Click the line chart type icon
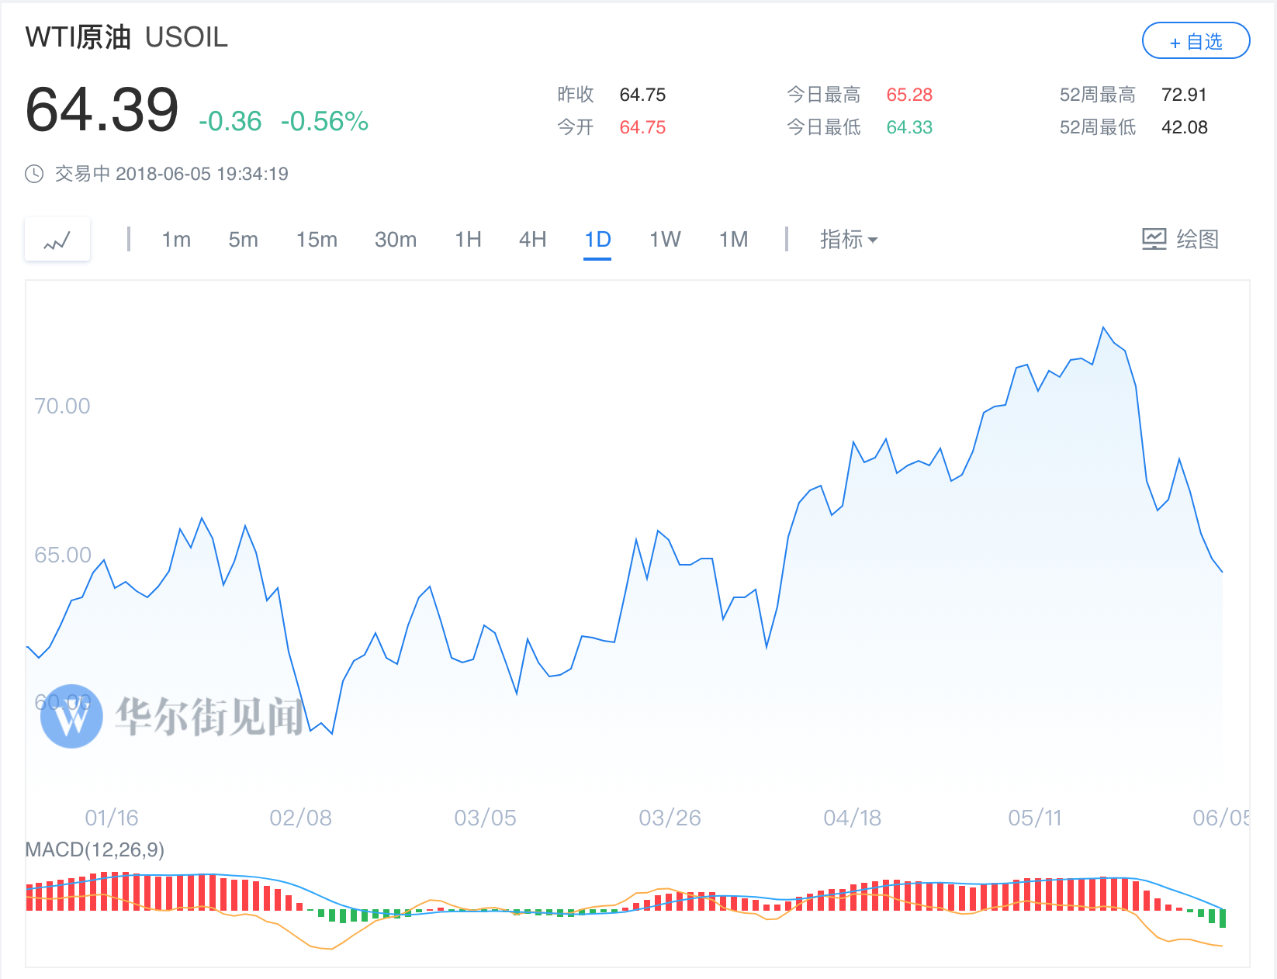This screenshot has height=979, width=1277. click(57, 240)
